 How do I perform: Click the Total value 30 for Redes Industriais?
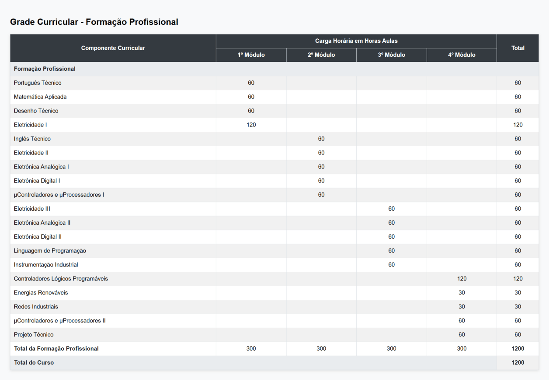518,306
